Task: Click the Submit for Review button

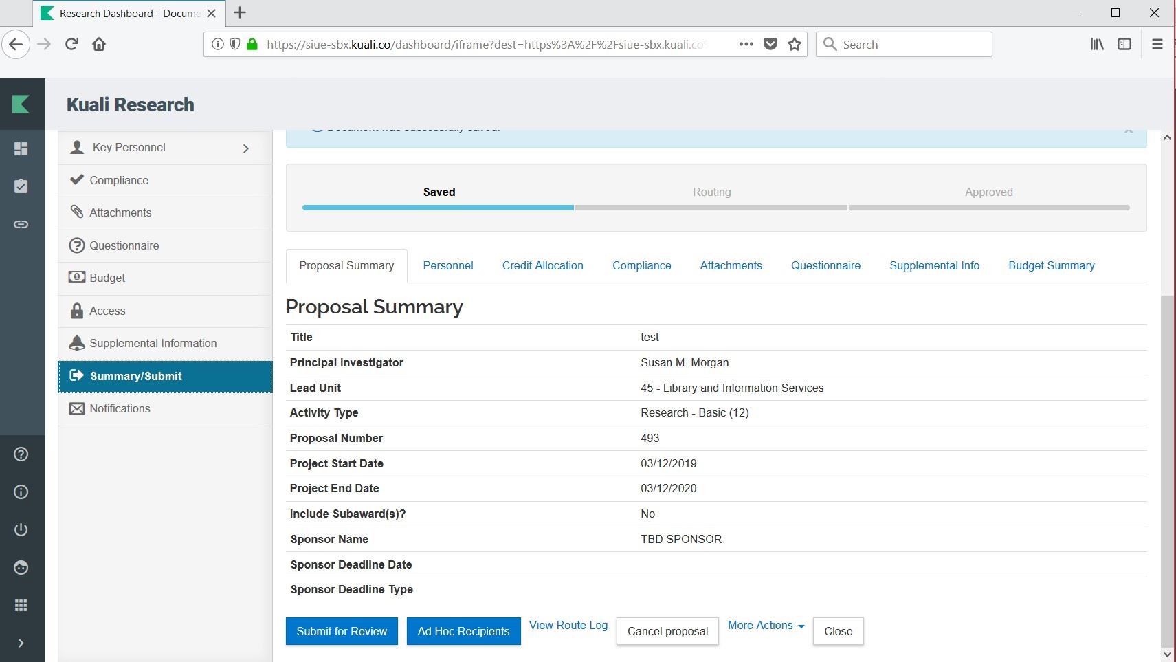Action: [342, 631]
